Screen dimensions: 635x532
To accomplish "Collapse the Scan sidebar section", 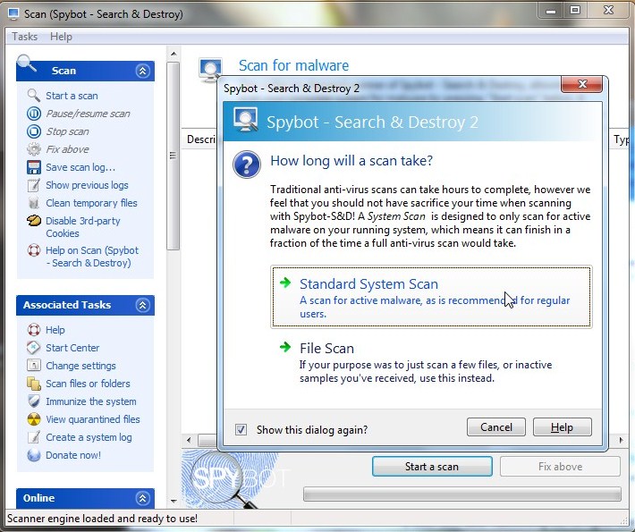I will [x=142, y=72].
